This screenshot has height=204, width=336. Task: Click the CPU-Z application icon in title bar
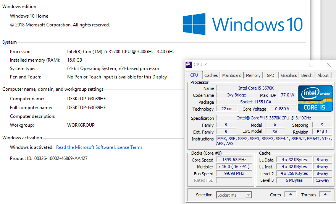click(189, 65)
